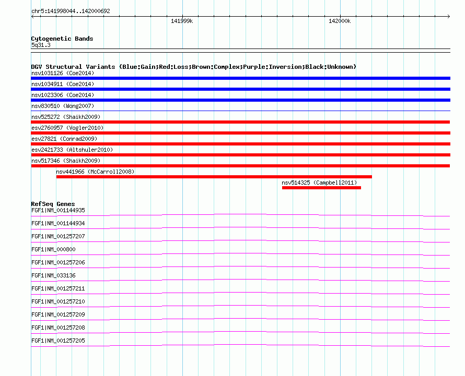Open transcript FGF1|NM_001257207
Screen dimensions: 465x376
58,236
